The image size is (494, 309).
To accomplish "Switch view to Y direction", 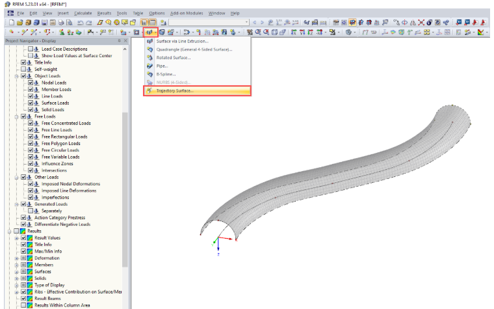I will tap(302, 32).
